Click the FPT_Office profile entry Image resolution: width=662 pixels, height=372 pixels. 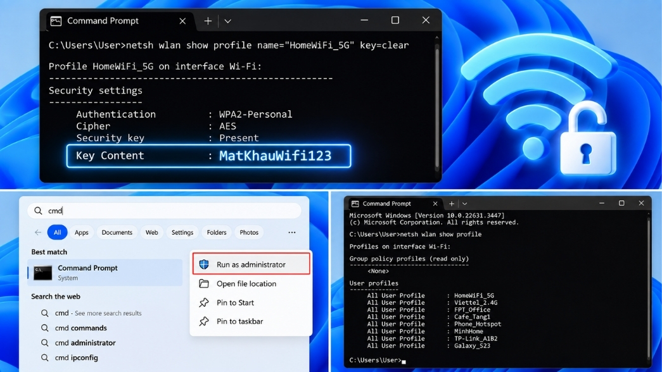click(x=472, y=309)
